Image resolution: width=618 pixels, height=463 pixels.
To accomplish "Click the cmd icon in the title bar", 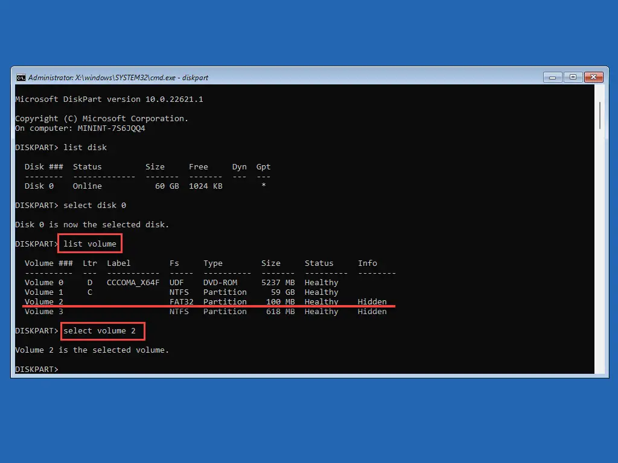I will point(21,78).
